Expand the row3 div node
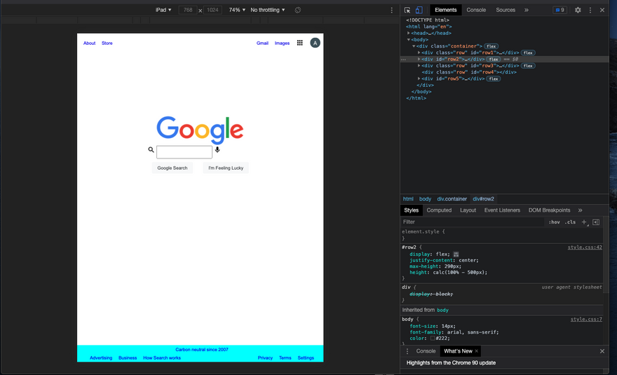 [x=419, y=66]
